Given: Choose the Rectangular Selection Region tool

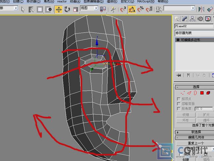Looking at the screenshot, I should (x=40, y=9).
